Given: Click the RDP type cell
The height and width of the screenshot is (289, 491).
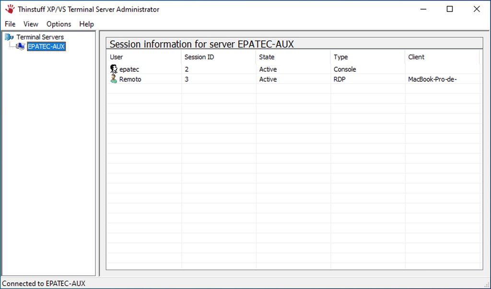Looking at the screenshot, I should [x=339, y=79].
